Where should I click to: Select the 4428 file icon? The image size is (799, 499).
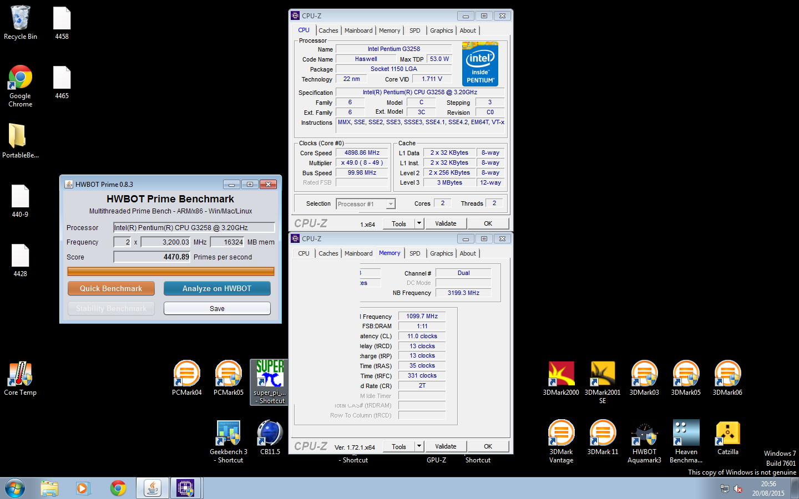pos(21,260)
